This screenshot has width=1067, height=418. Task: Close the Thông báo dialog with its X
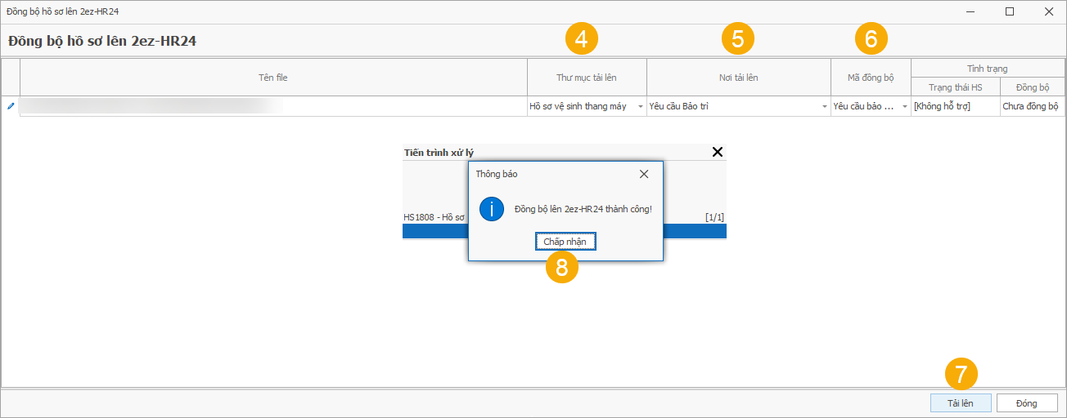pos(644,174)
